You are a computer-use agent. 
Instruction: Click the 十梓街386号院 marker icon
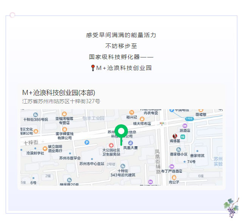[x=36, y=115]
